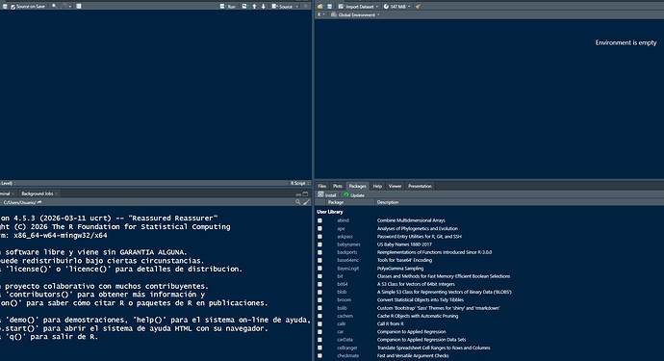The image size is (664, 361).
Task: Click the find/replace magnifier in editor toolbar
Action: (54, 7)
